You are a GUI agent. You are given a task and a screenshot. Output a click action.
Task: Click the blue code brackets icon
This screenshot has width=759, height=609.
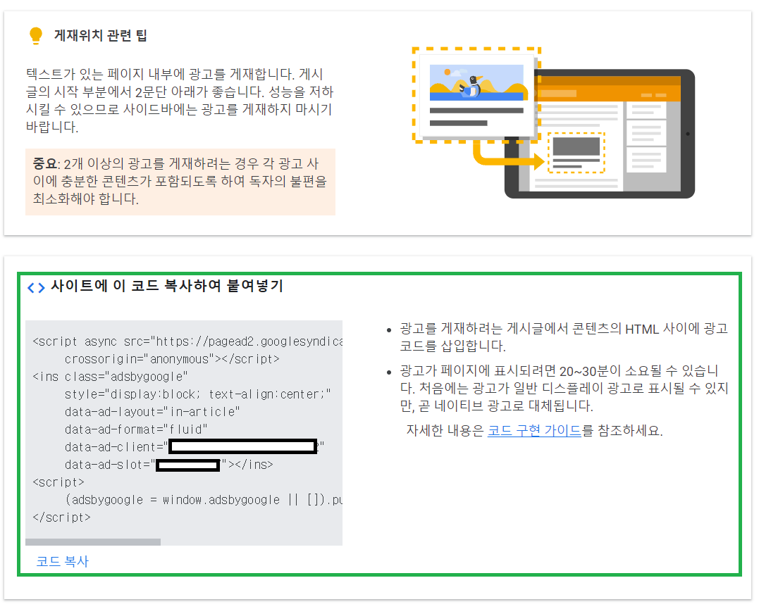(x=36, y=287)
